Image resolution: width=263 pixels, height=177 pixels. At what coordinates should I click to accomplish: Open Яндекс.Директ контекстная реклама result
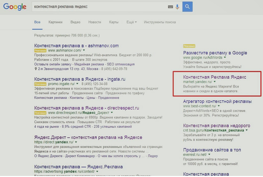click(88, 137)
